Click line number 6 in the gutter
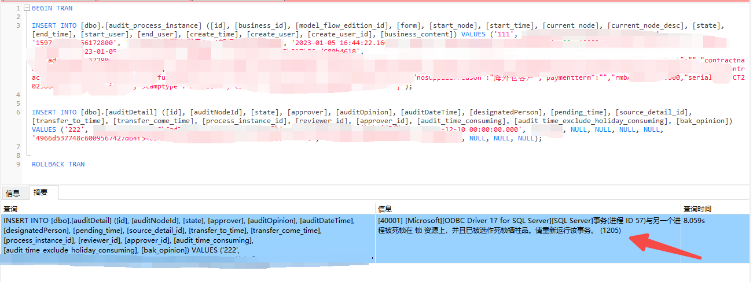The image size is (753, 282). tap(18, 112)
